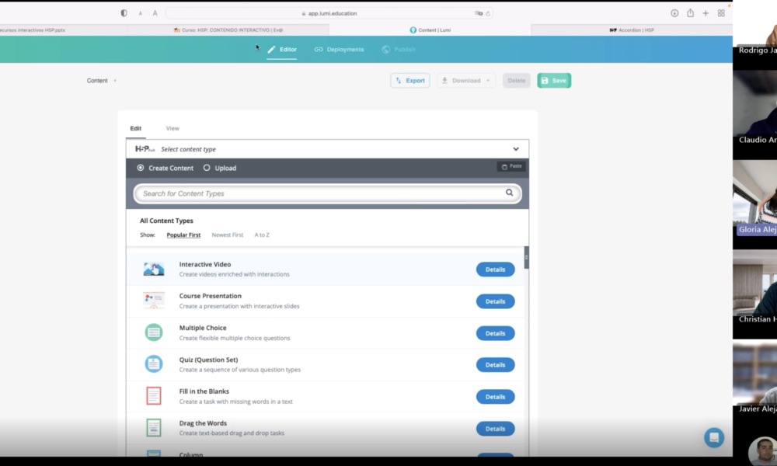This screenshot has height=466, width=777.
Task: Open the Interactive Video content type icon
Action: point(154,269)
